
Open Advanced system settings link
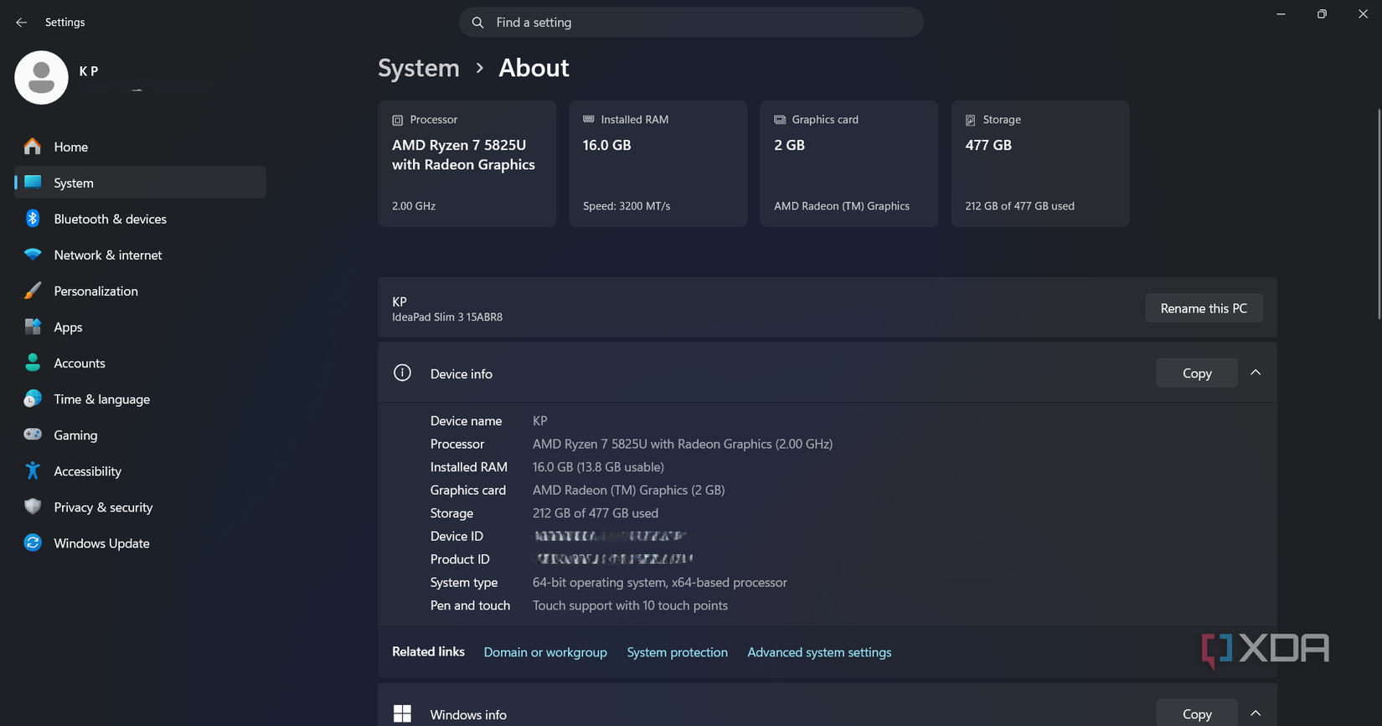click(x=819, y=651)
